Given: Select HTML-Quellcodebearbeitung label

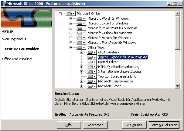Looking at the screenshot, I should click(119, 67).
